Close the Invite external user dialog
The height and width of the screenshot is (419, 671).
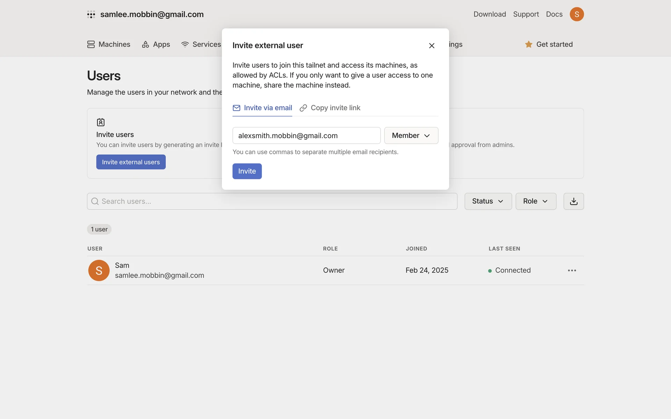(432, 46)
